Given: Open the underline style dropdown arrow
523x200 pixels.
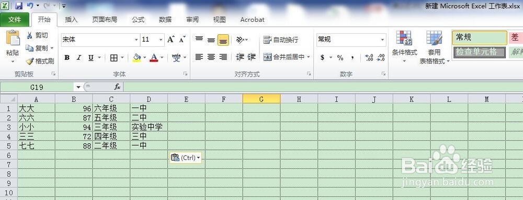Looking at the screenshot, I should click(99, 58).
